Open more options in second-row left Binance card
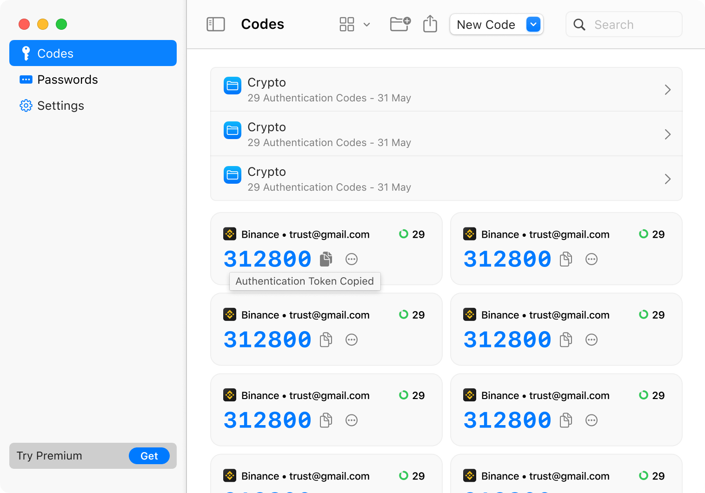This screenshot has height=493, width=705. pos(352,340)
